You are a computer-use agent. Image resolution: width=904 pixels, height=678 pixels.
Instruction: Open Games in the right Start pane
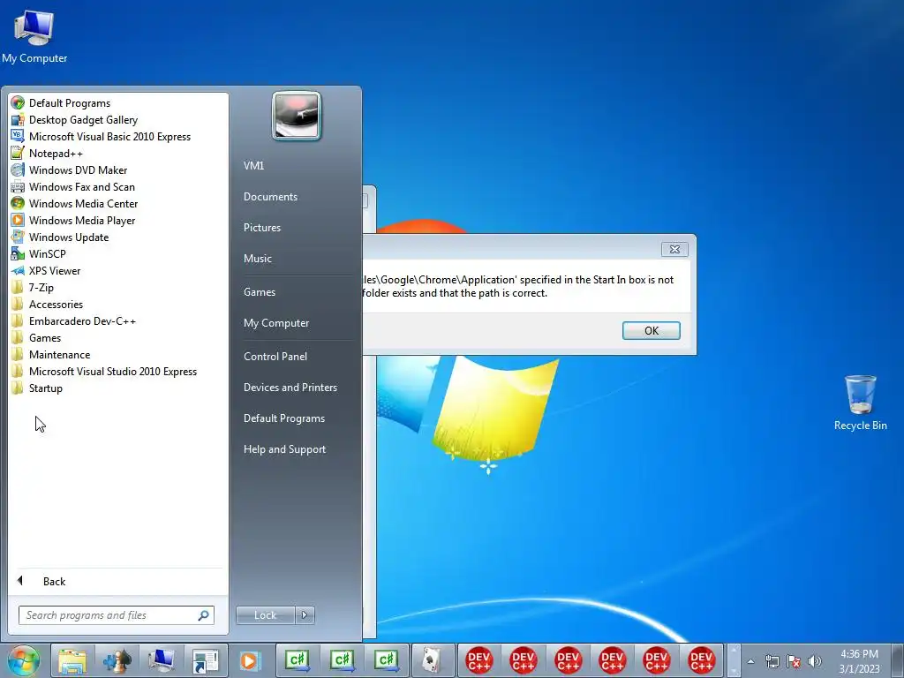tap(260, 291)
